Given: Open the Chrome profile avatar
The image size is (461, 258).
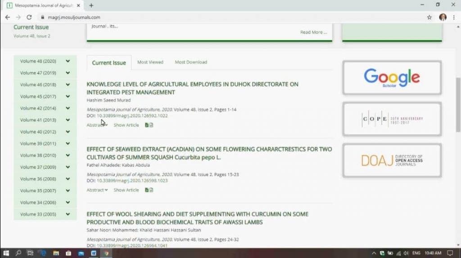Looking at the screenshot, I should (443, 17).
